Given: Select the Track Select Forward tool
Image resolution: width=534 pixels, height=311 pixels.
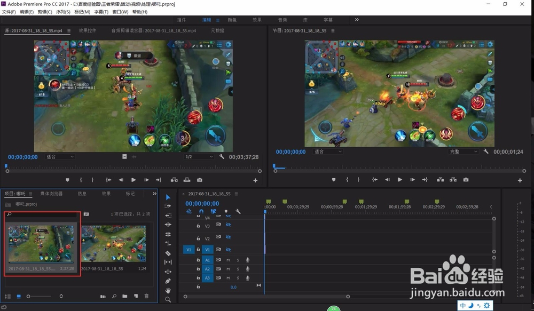Looking at the screenshot, I should tap(168, 206).
